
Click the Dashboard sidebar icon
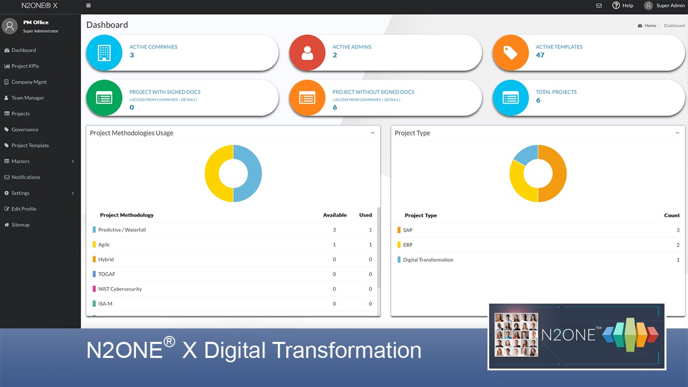pyautogui.click(x=7, y=51)
